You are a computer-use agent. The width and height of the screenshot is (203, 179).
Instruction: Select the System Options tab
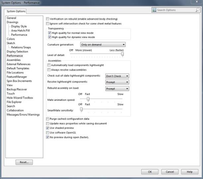[x=16, y=11]
